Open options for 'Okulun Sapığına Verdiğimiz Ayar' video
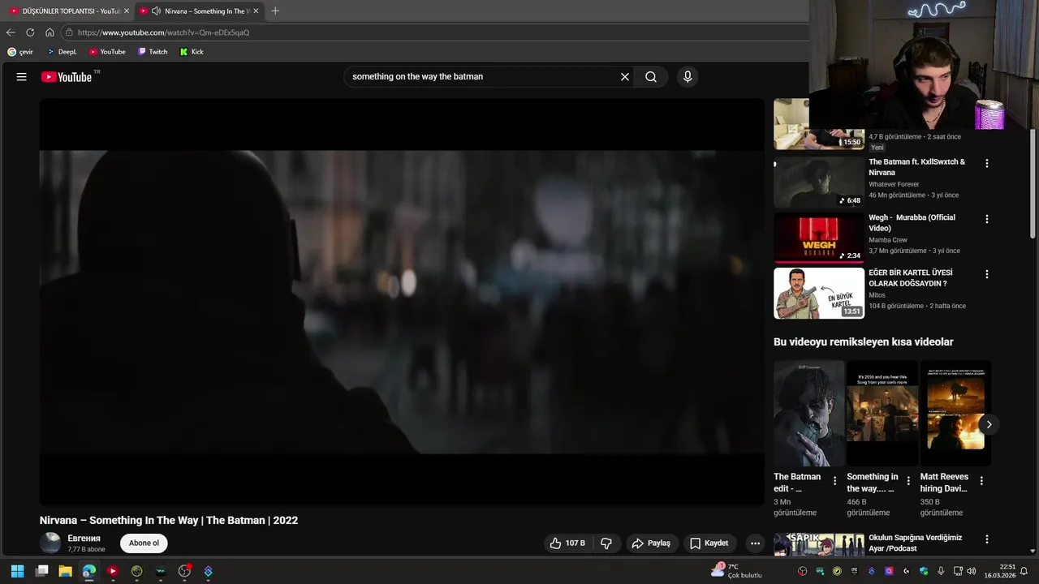Image resolution: width=1039 pixels, height=584 pixels. (987, 539)
